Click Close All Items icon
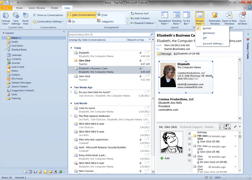Image resolution: width=252 pixels, height=180 pixels. pos(242,15)
